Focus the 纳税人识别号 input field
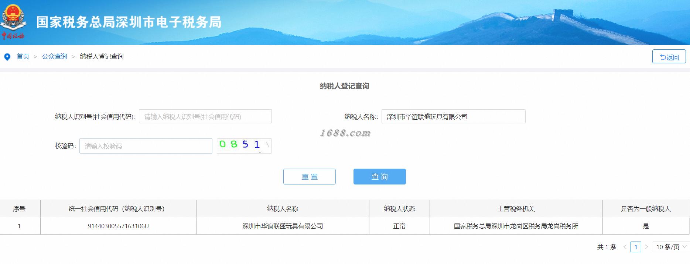 click(x=205, y=116)
